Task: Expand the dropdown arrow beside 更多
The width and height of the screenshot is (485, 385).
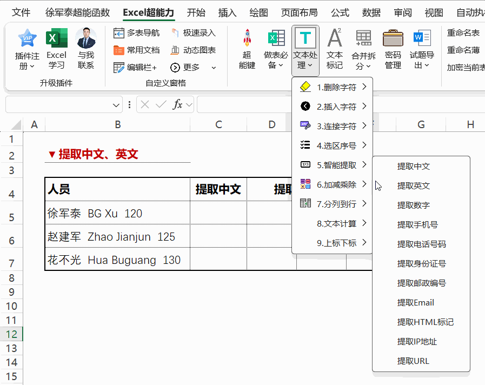Action: (x=214, y=68)
